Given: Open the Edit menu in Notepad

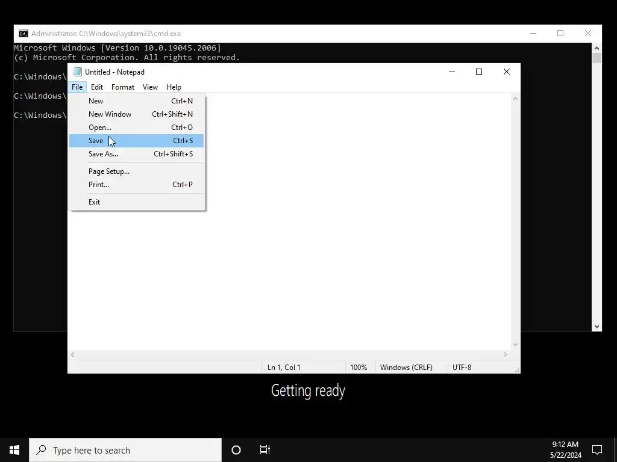Looking at the screenshot, I should click(x=97, y=87).
